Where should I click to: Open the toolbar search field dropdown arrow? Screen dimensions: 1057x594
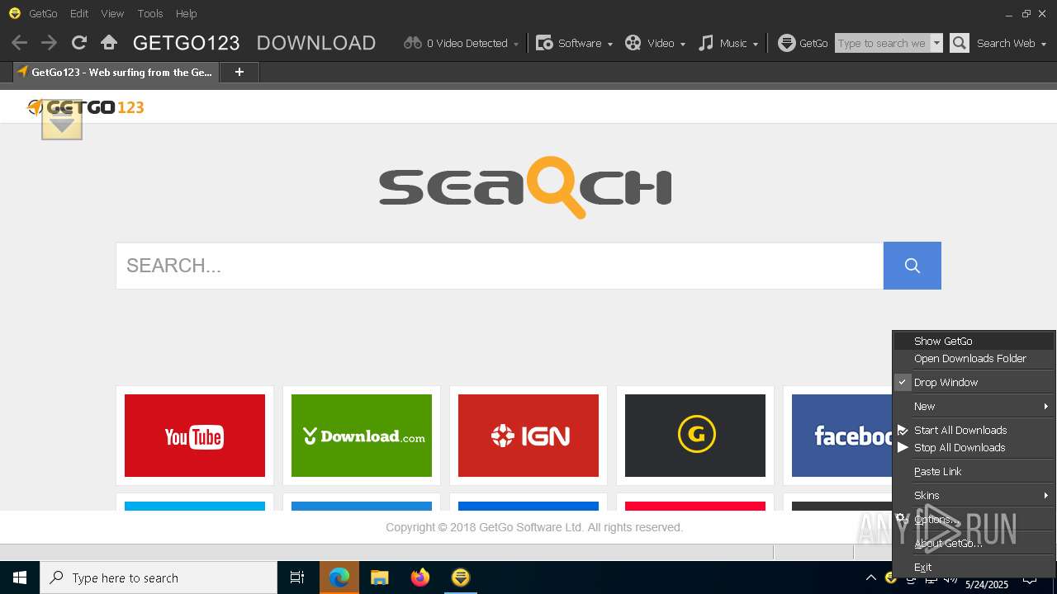(936, 43)
